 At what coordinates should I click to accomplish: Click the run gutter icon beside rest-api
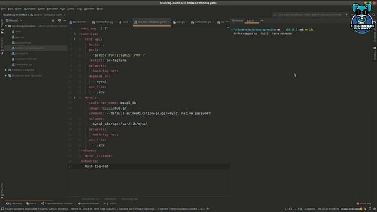click(75, 39)
